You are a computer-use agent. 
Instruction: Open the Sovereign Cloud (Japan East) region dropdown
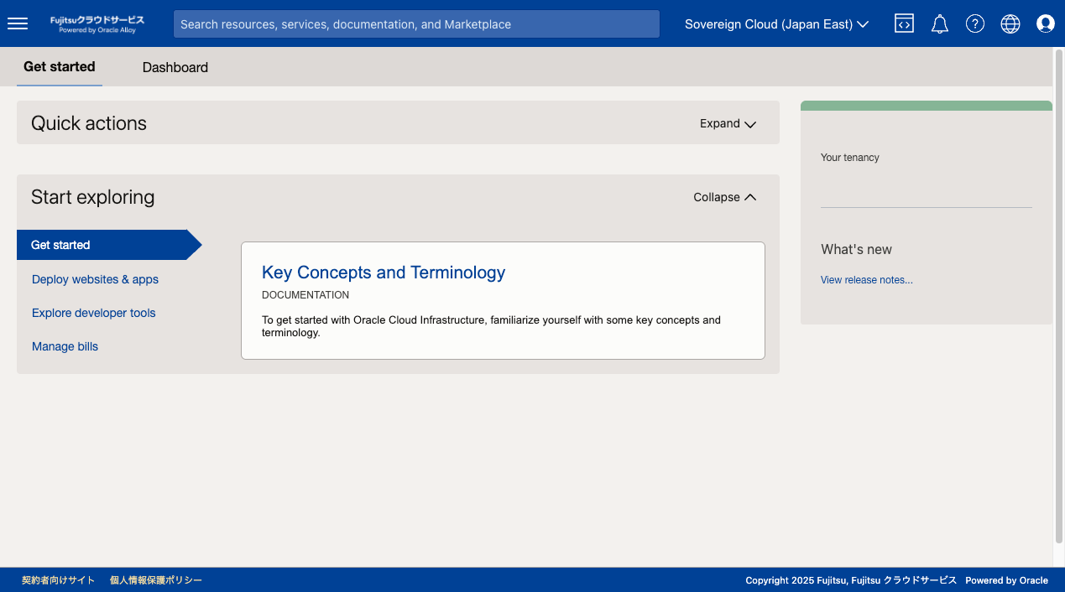tap(775, 23)
